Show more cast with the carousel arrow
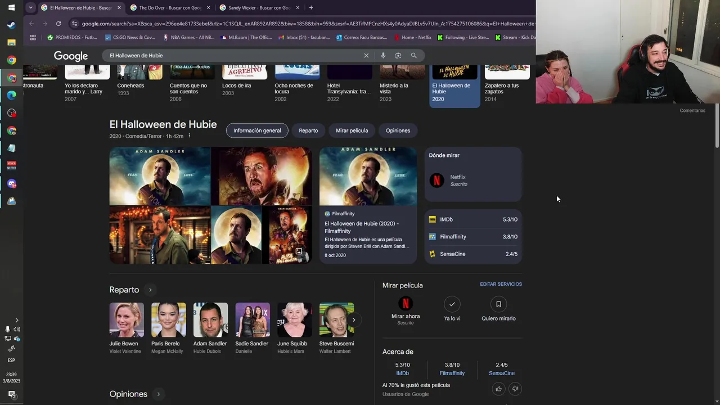 pos(354,319)
